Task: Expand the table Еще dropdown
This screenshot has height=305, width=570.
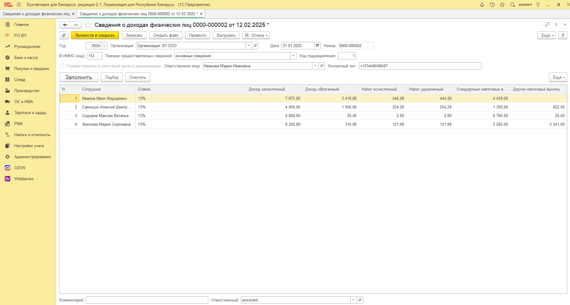Action: click(x=558, y=77)
